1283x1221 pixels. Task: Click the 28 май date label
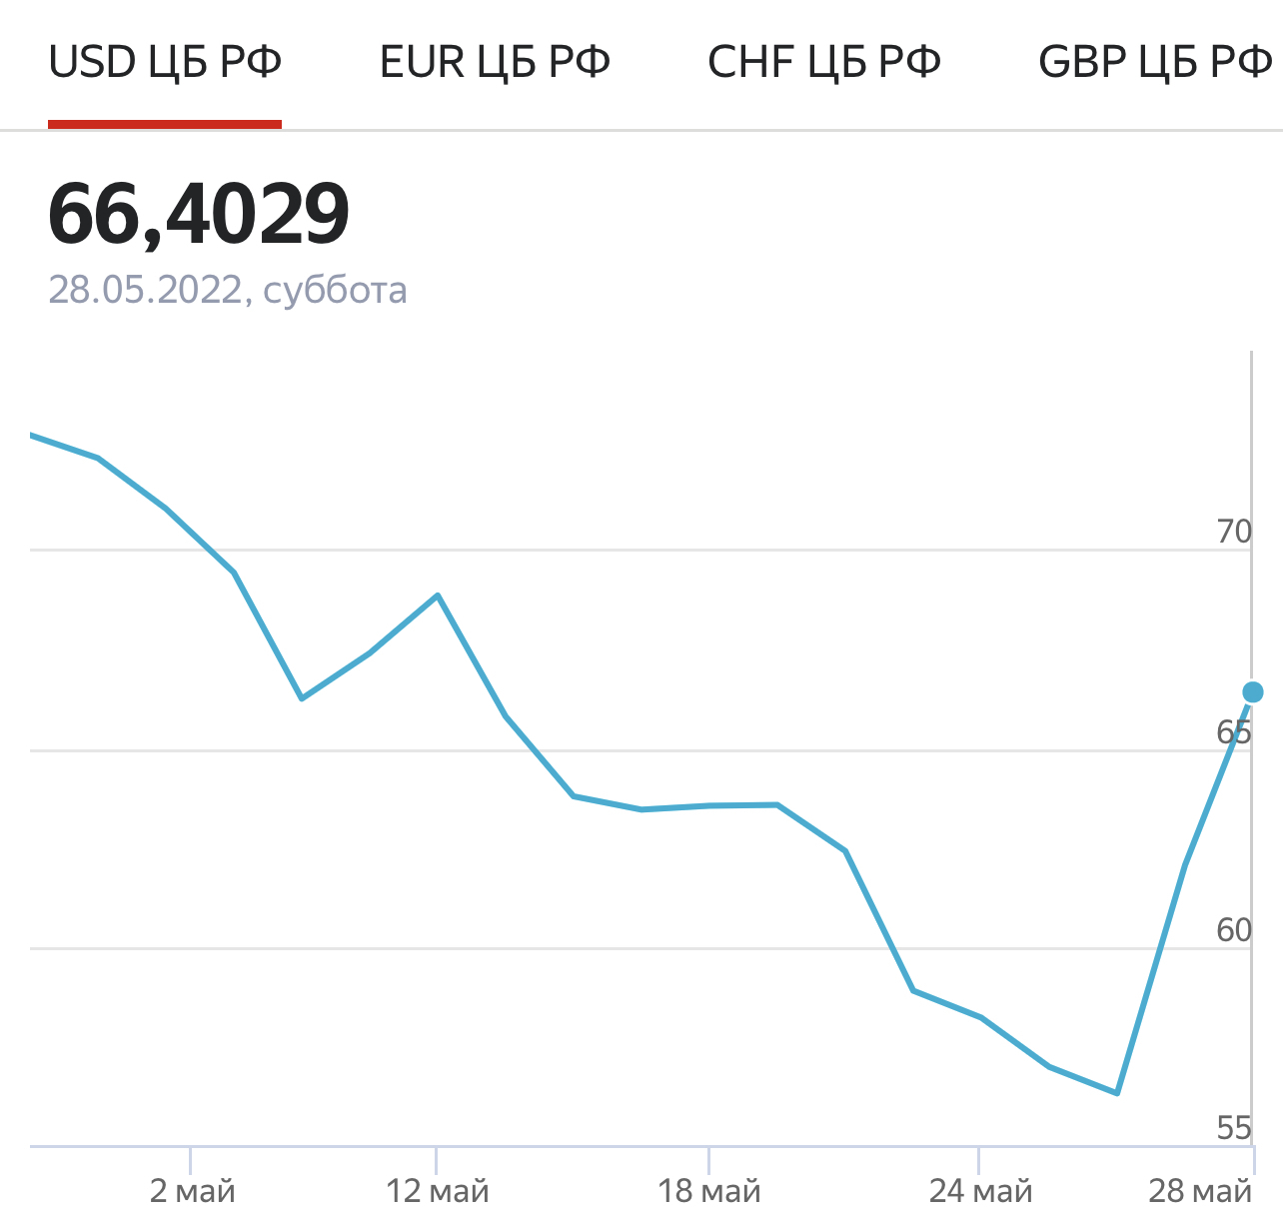[1200, 1191]
